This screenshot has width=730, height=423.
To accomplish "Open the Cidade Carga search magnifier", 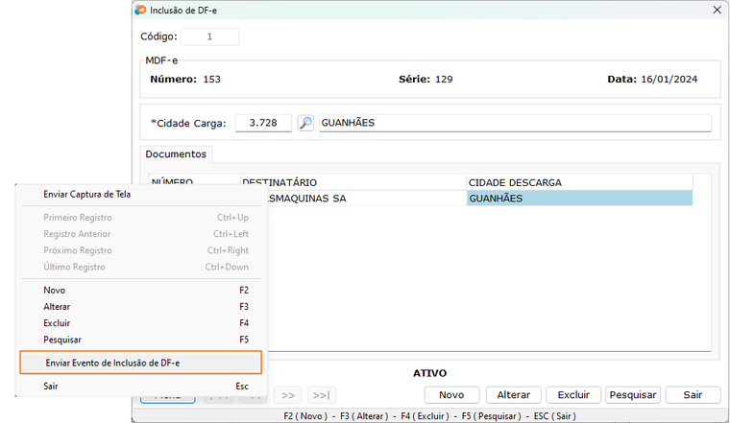I will tap(305, 123).
